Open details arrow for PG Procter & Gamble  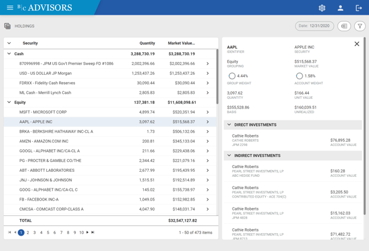click(208, 161)
